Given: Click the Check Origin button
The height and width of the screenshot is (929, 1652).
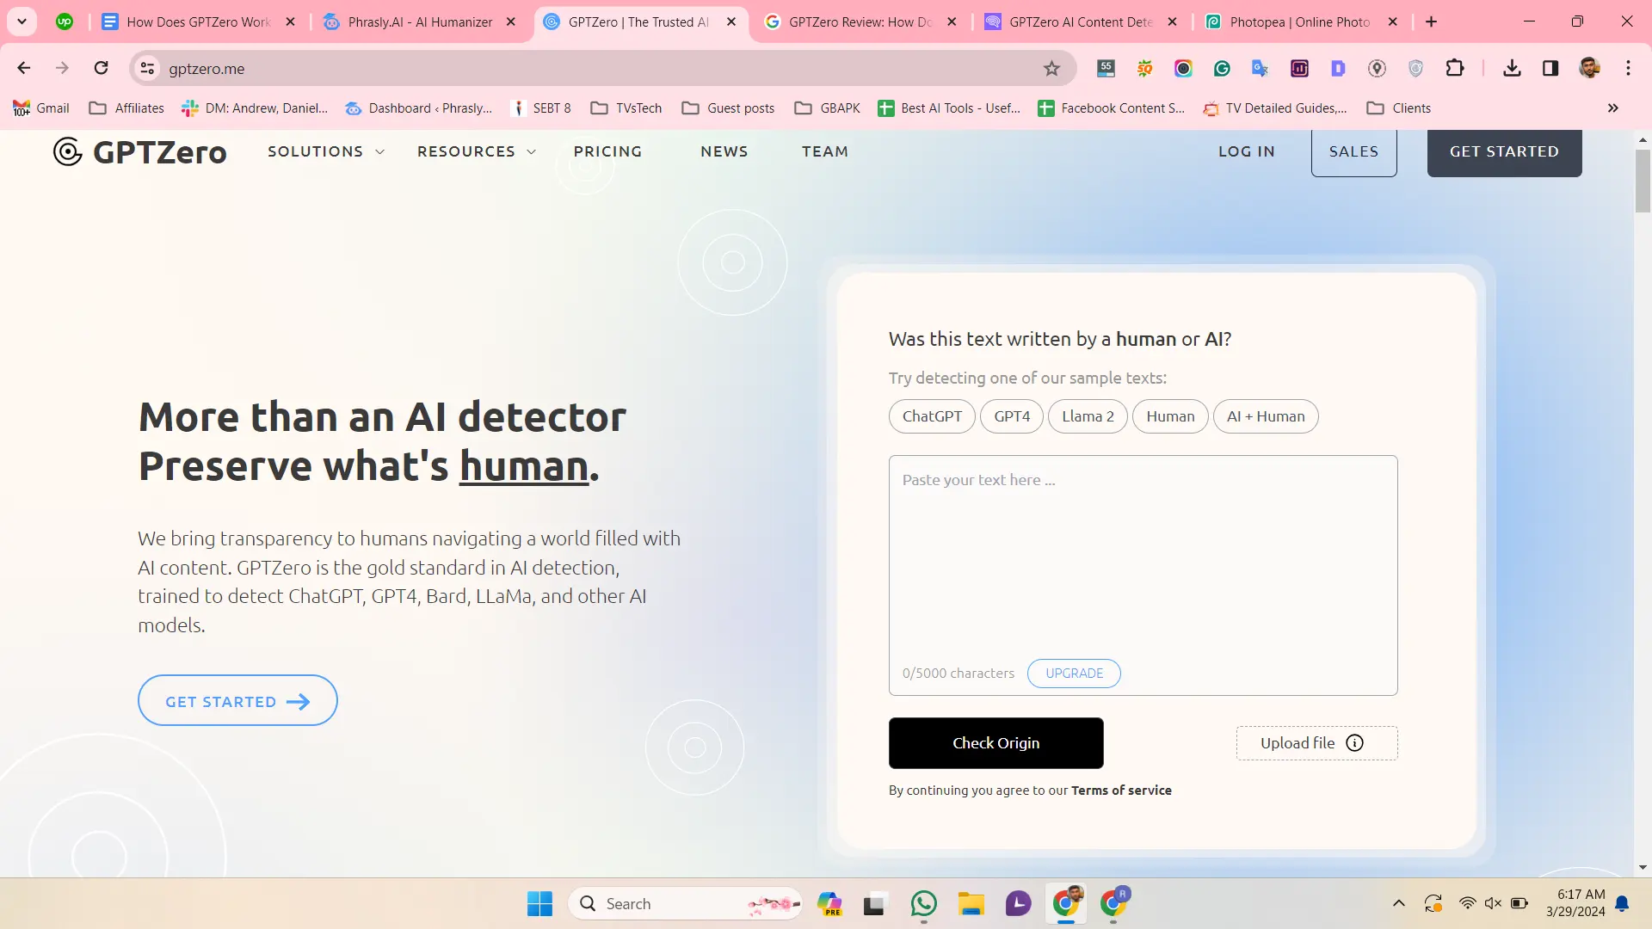Looking at the screenshot, I should [x=996, y=743].
